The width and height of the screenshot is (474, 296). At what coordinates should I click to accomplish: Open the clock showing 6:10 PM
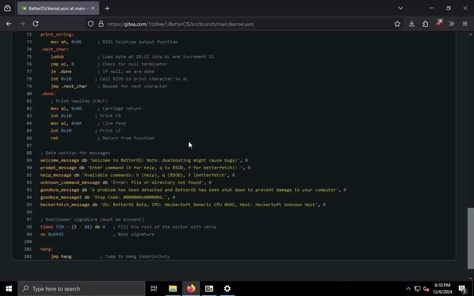point(443,289)
